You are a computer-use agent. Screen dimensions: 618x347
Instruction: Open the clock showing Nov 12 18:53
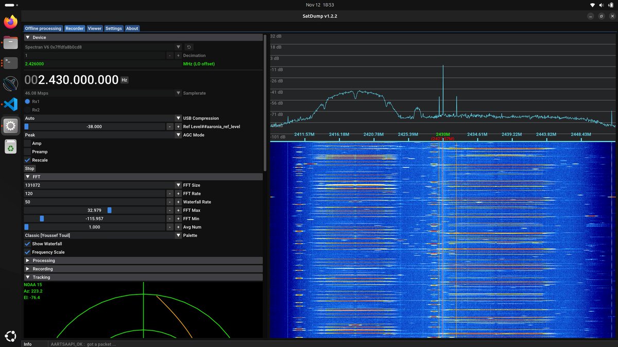(x=320, y=5)
